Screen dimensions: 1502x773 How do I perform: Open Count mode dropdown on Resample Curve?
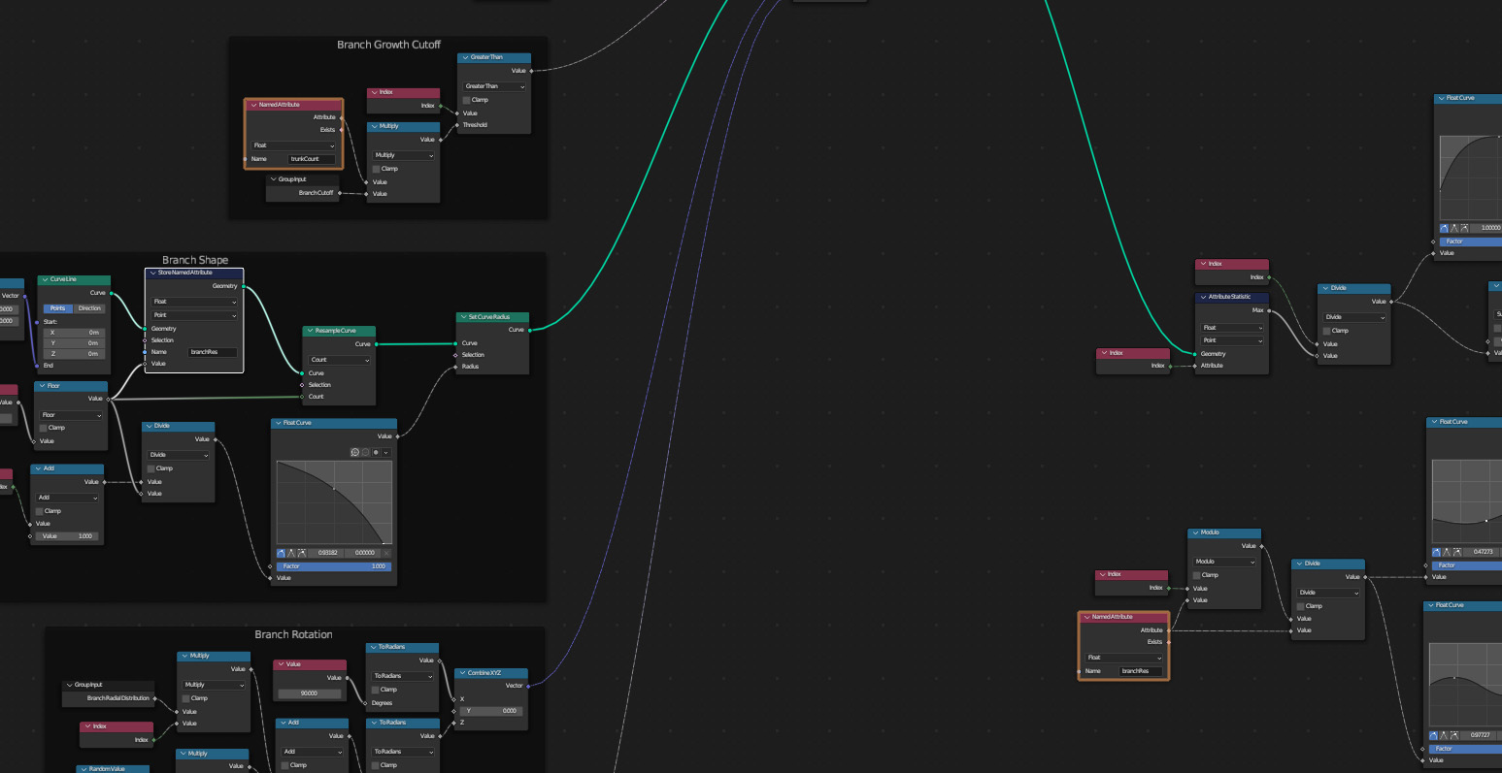(x=340, y=360)
